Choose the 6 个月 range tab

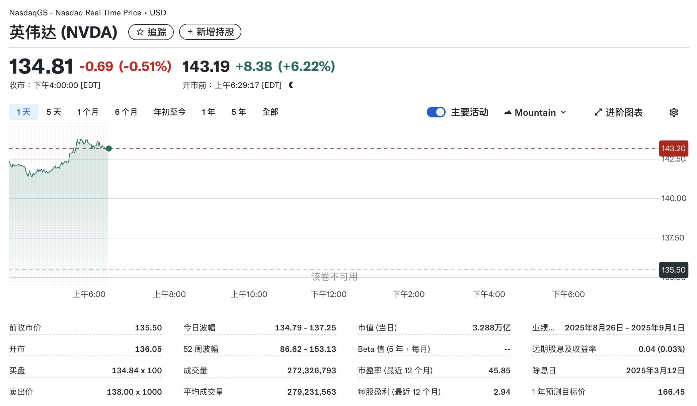click(126, 112)
